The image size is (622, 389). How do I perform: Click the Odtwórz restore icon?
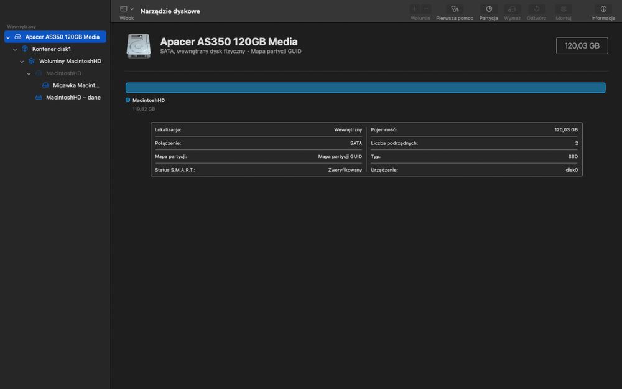click(x=536, y=9)
